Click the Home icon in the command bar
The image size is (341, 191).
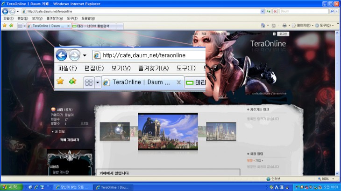pos(263,26)
